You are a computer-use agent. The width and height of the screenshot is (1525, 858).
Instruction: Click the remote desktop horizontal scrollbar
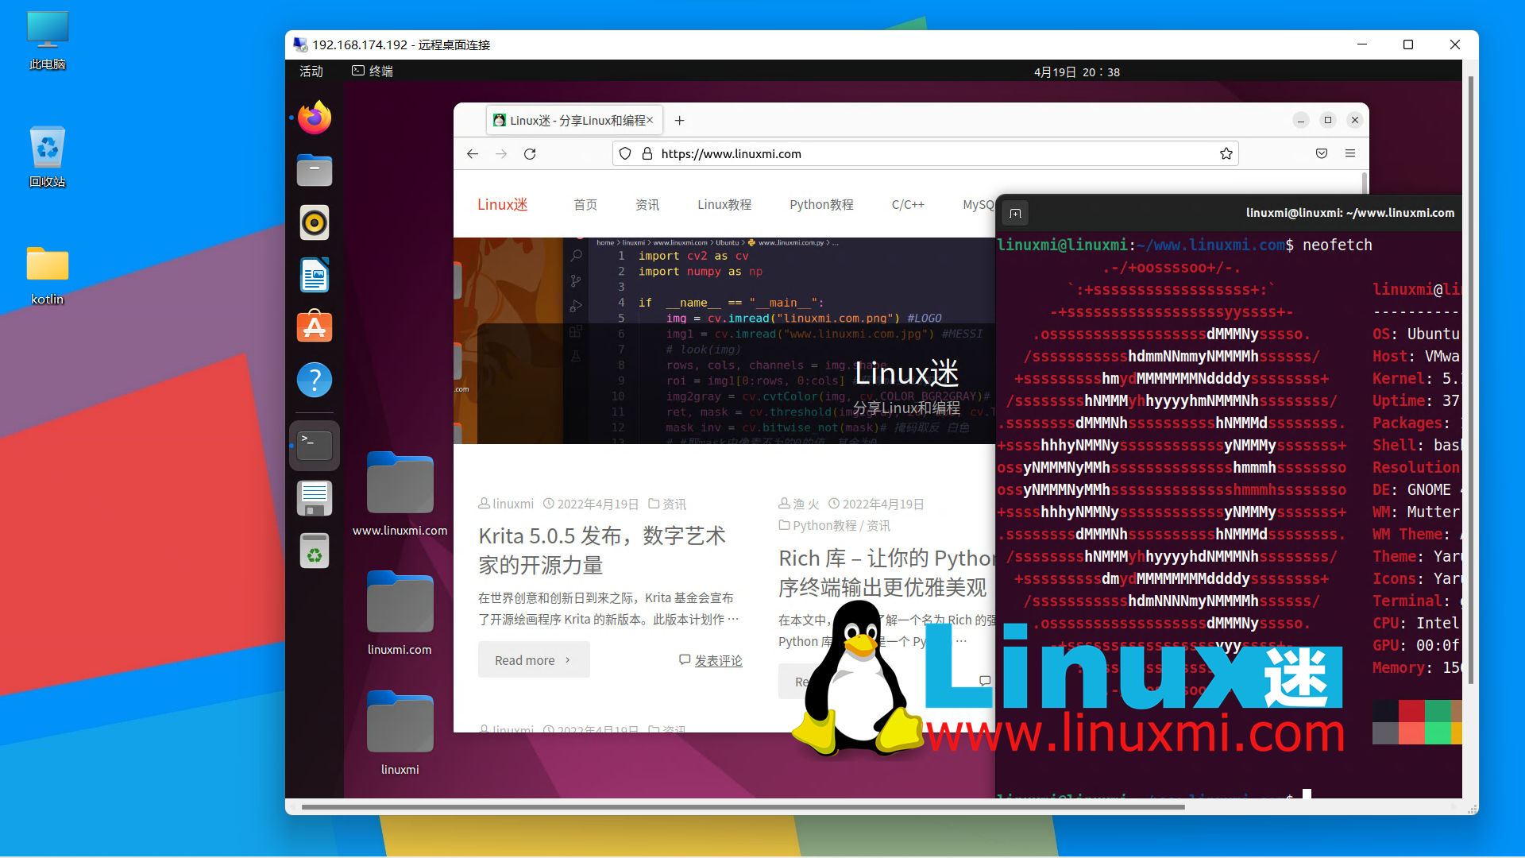point(743,807)
